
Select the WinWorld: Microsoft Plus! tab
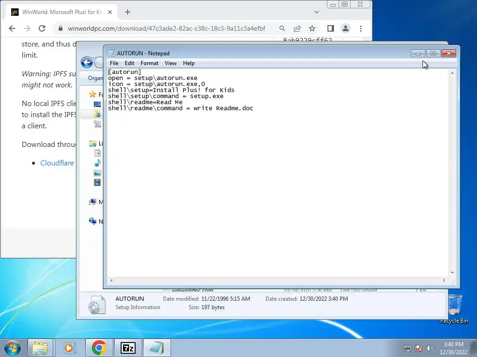tap(62, 12)
